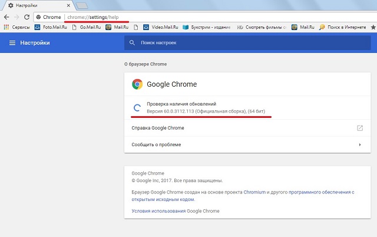Click the star icon at bookmarks bar end
Image resolution: width=377 pixels, height=237 pixels.
[x=373, y=27]
